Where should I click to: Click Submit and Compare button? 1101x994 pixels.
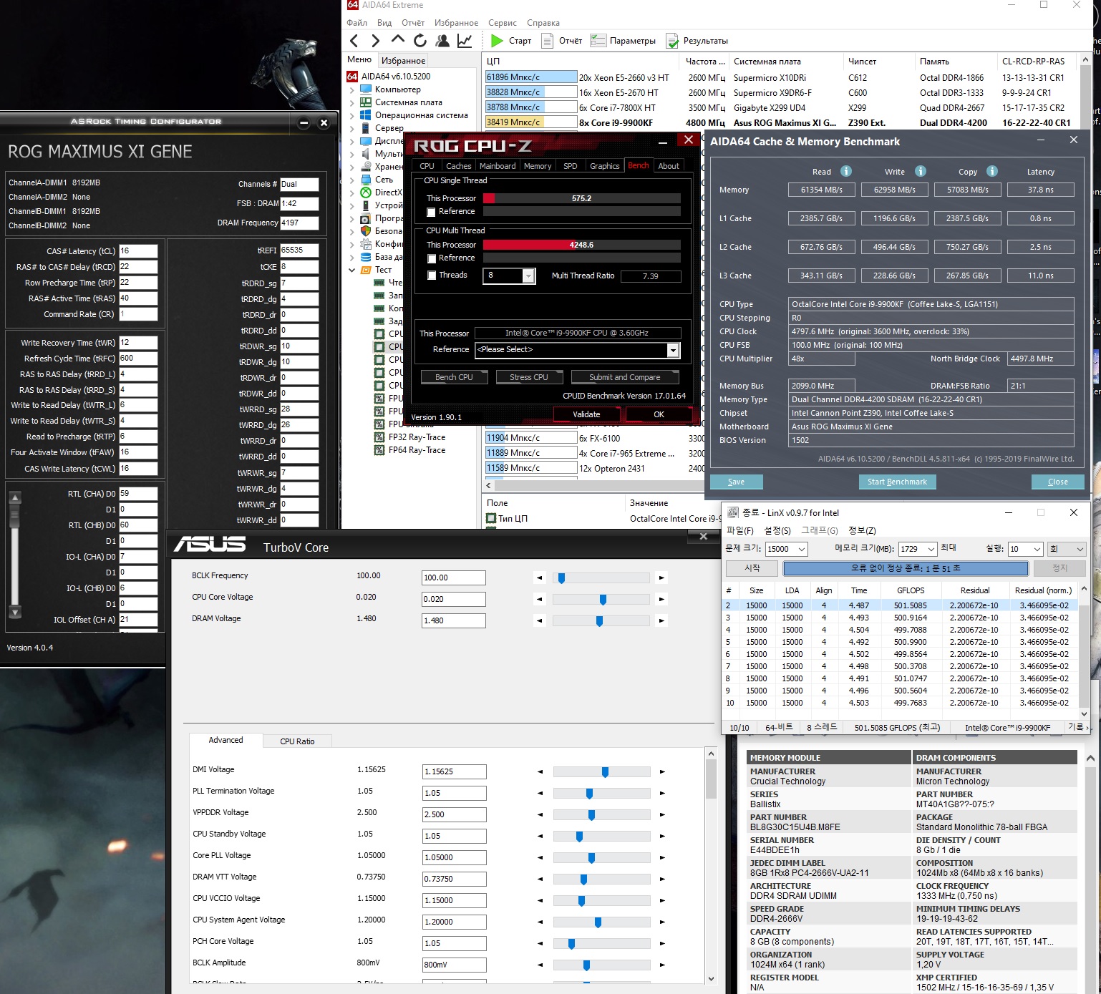pos(625,377)
